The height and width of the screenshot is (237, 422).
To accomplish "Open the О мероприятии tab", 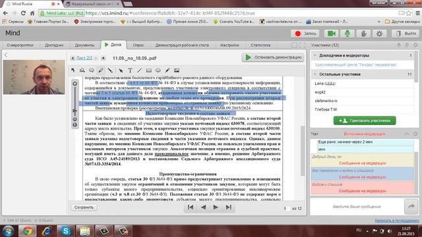I will click(x=20, y=45).
